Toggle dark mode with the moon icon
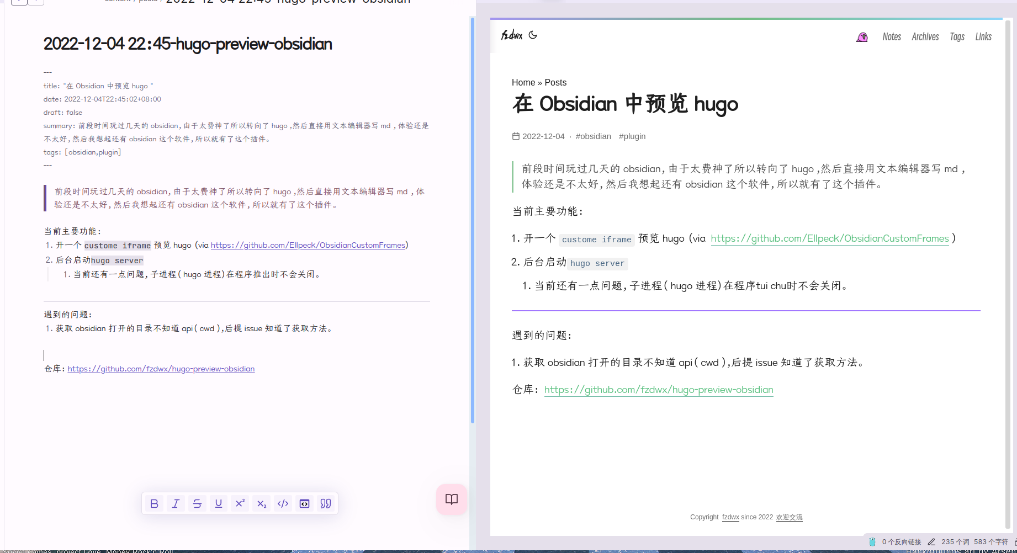 (x=533, y=35)
